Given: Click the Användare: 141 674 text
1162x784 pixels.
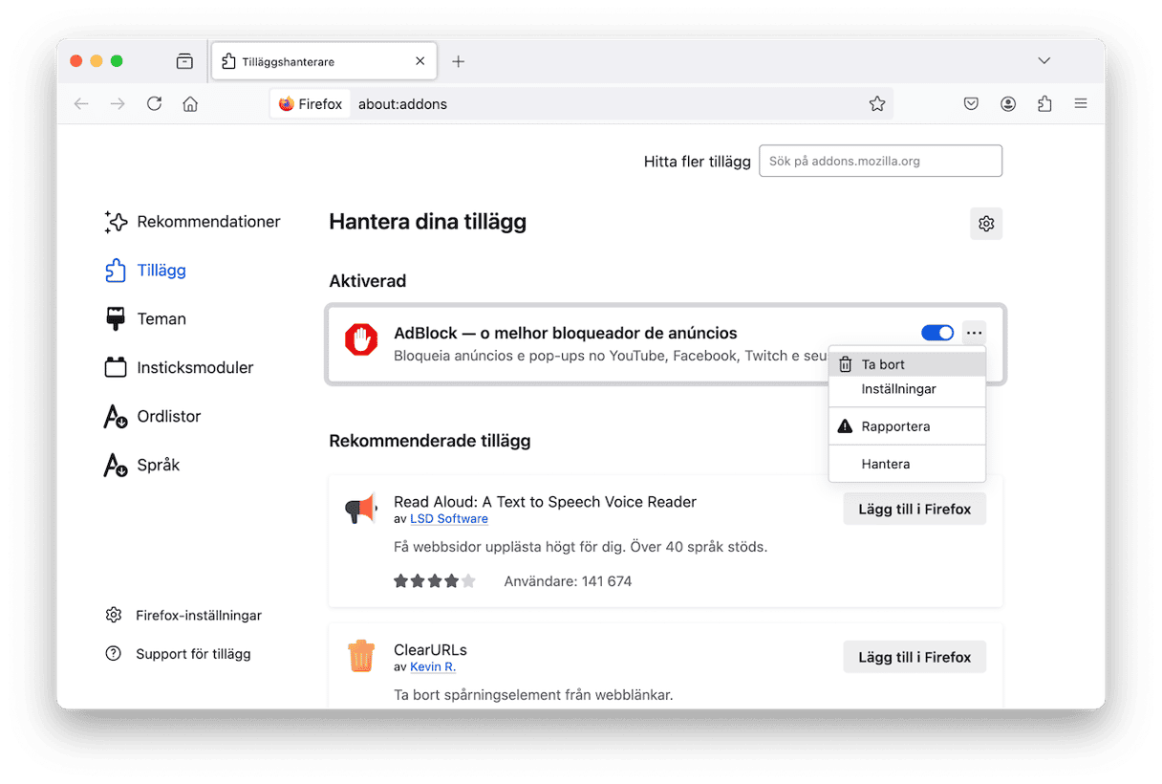Looking at the screenshot, I should (x=568, y=581).
